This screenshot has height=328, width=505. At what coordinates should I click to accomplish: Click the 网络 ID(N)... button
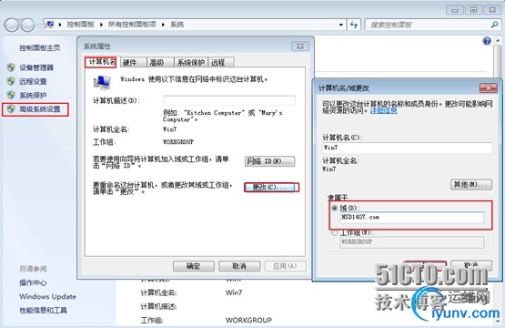pyautogui.click(x=270, y=161)
